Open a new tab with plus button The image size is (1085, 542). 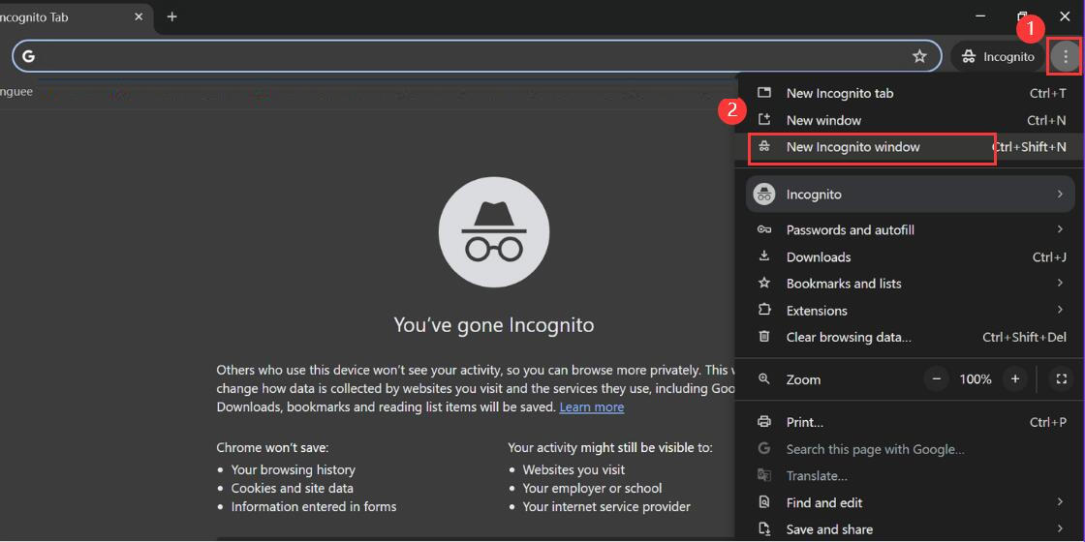(x=172, y=16)
